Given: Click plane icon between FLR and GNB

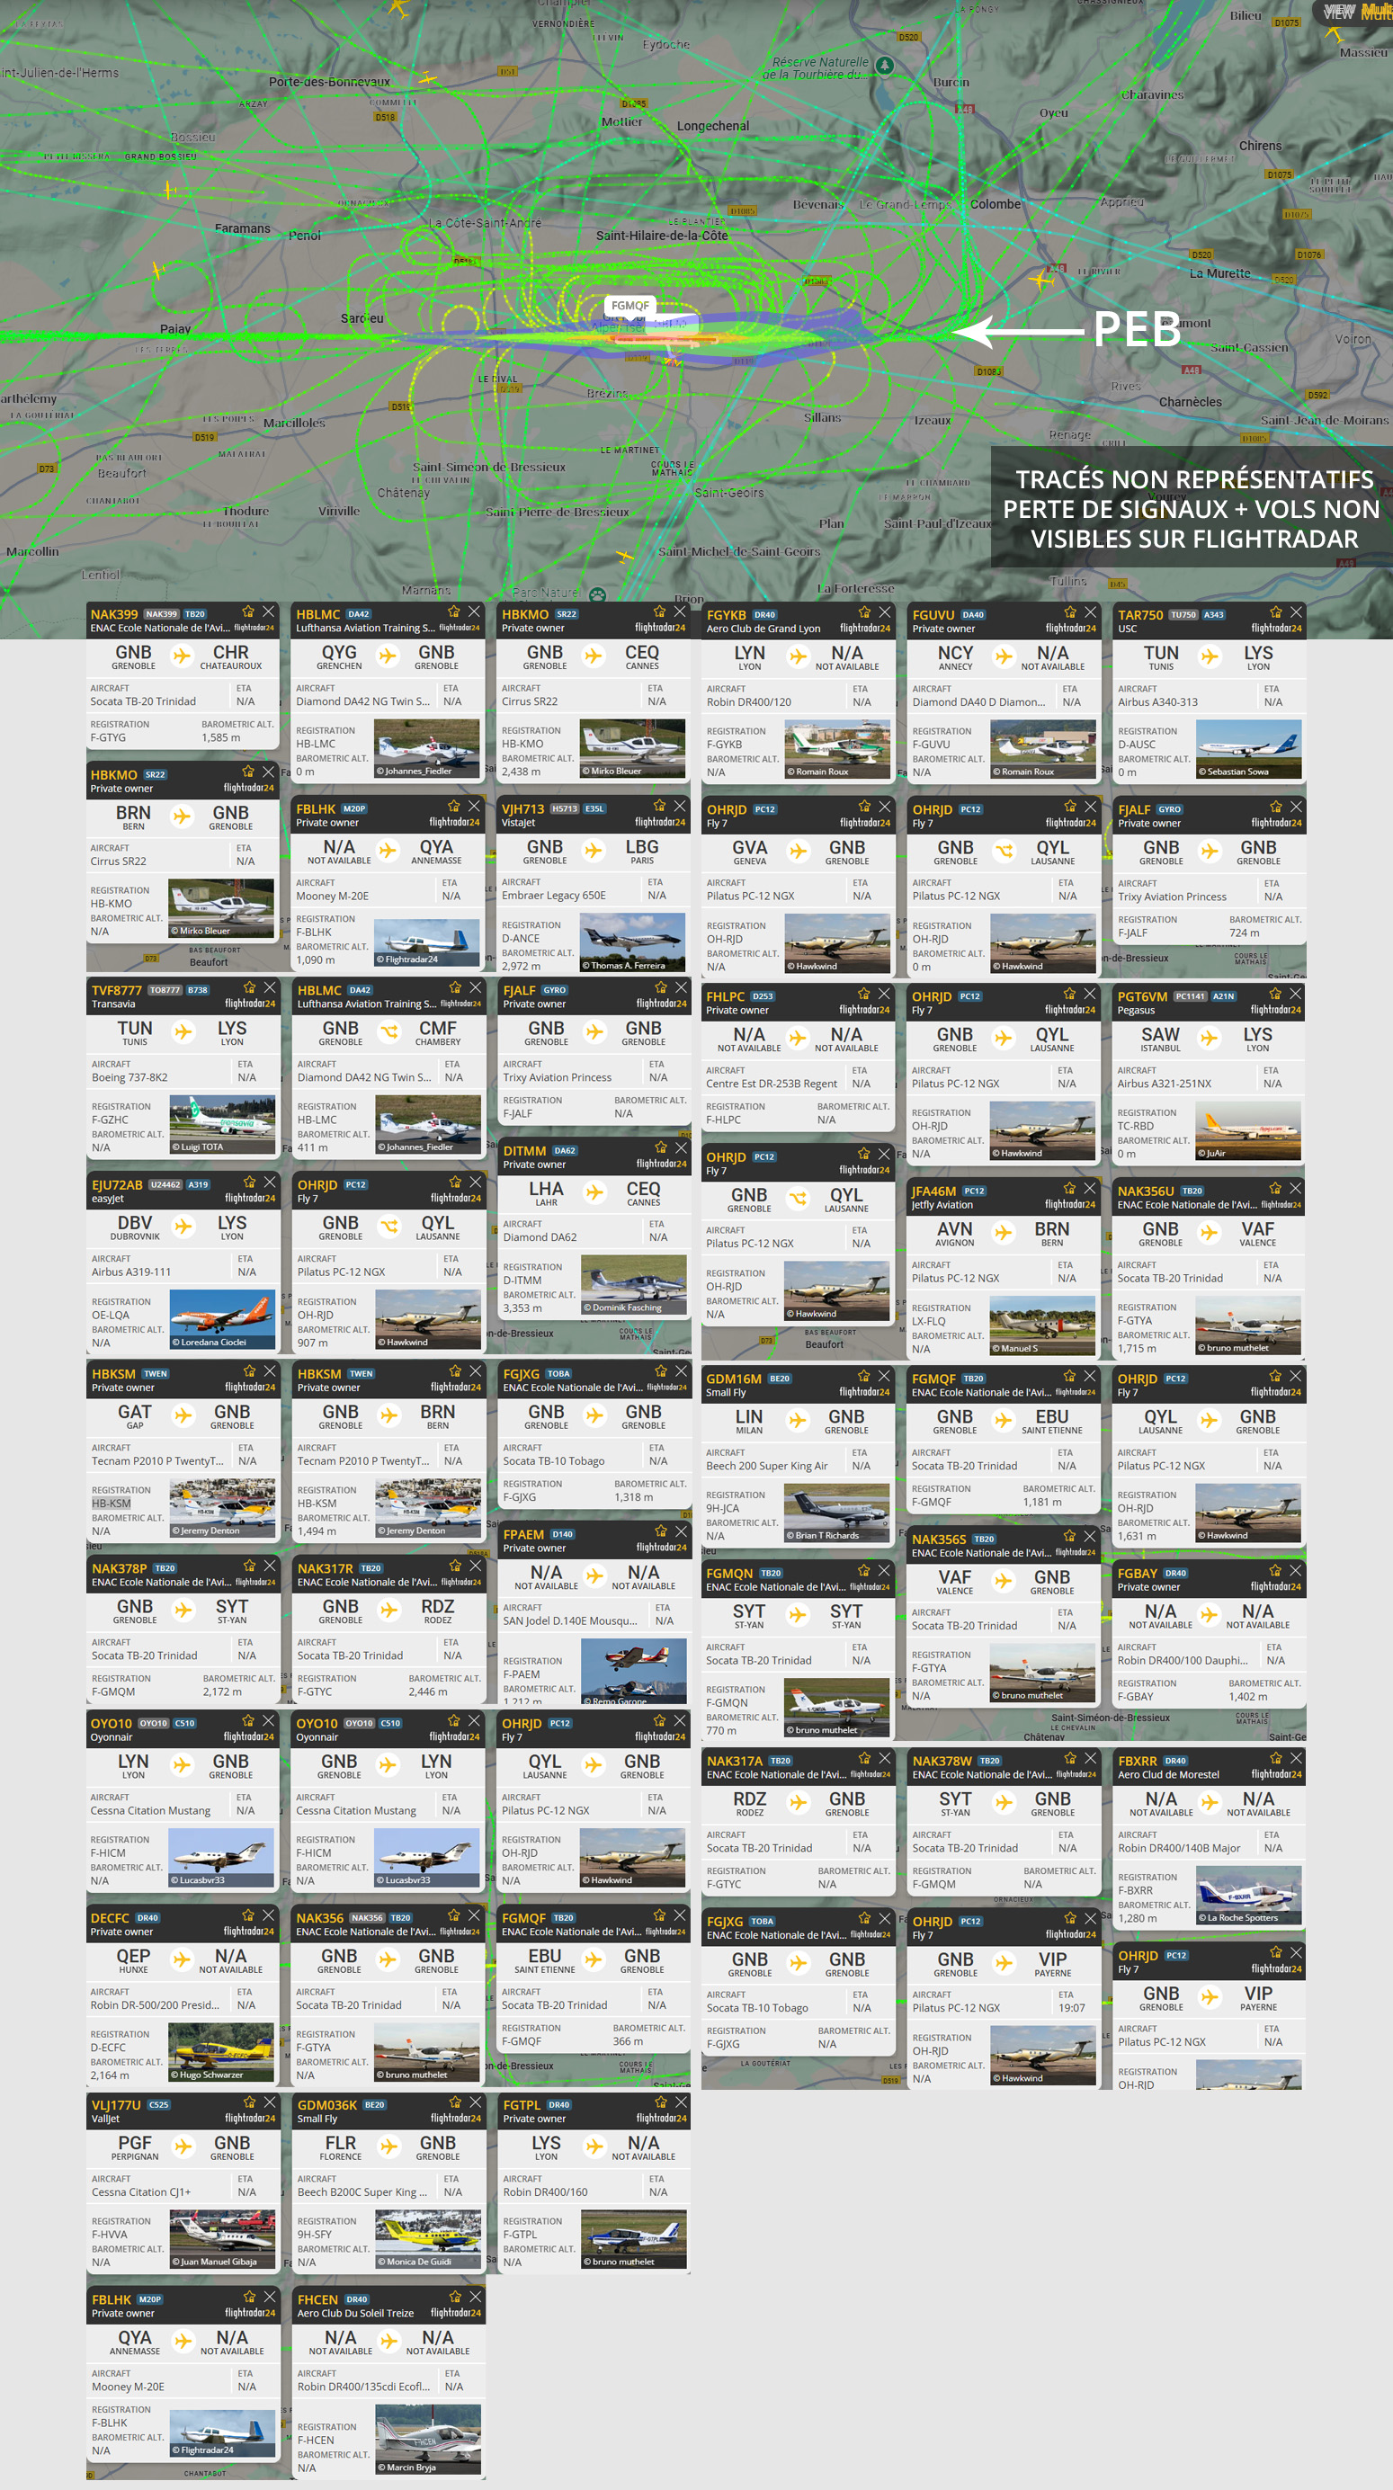Looking at the screenshot, I should click(388, 2146).
